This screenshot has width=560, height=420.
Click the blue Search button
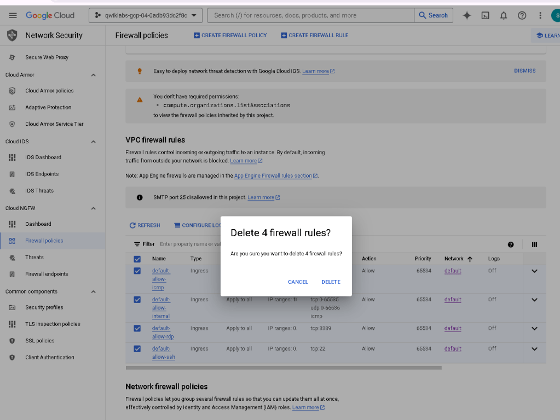pos(434,15)
